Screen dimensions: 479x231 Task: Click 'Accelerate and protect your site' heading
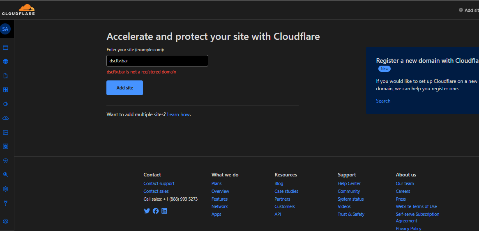click(213, 37)
